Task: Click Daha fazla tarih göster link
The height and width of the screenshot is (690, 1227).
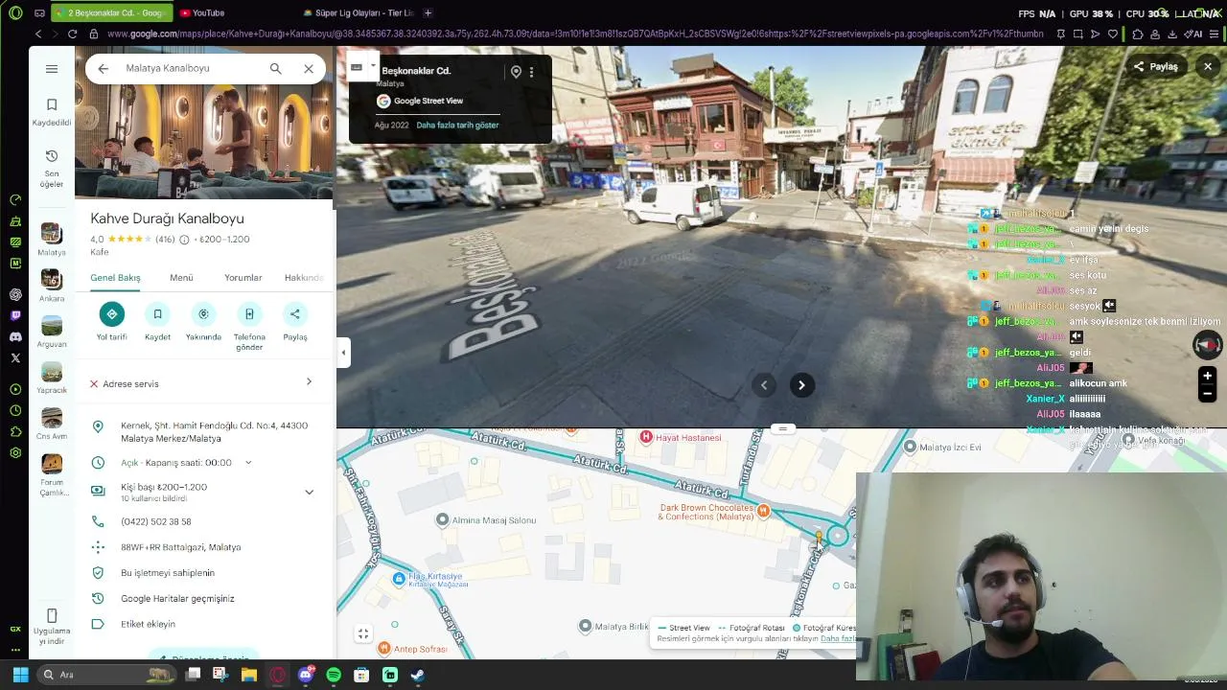Action: click(x=457, y=126)
